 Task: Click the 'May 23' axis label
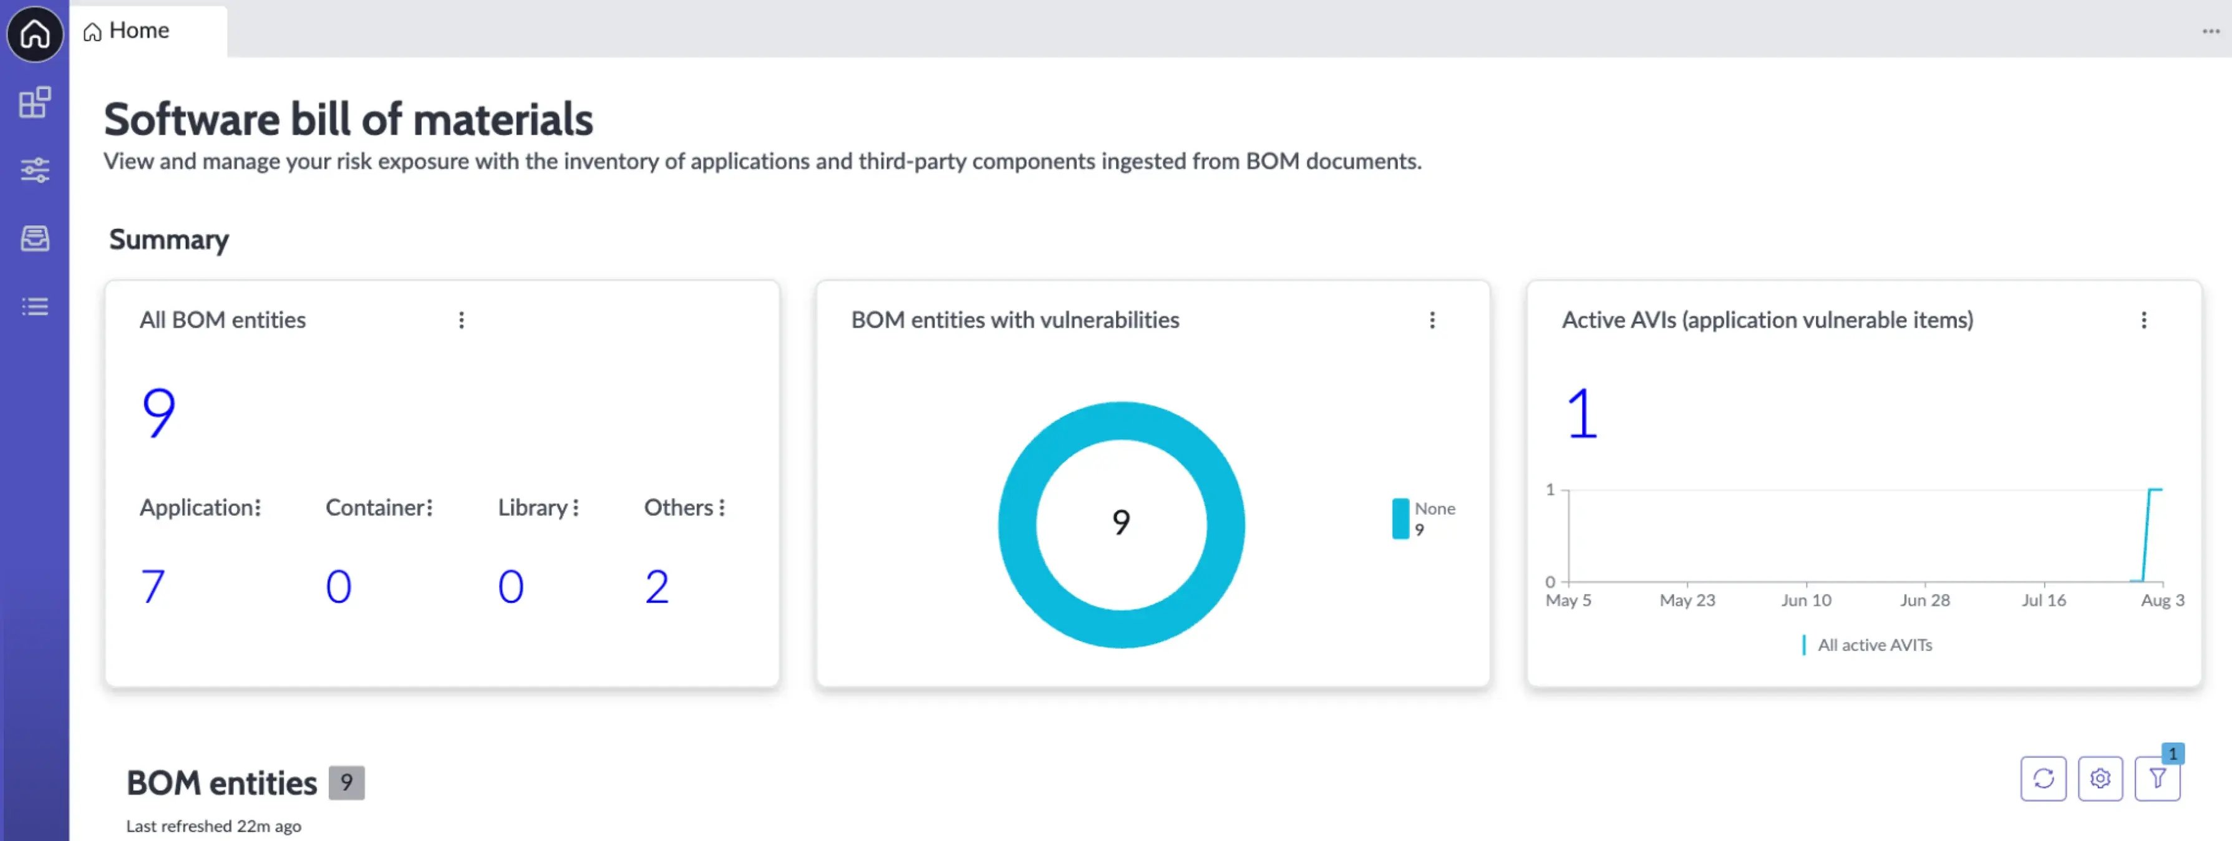coord(1687,600)
